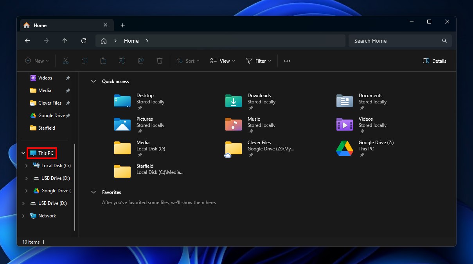473x264 pixels.
Task: Select the Cut icon in the toolbar
Action: (66, 61)
